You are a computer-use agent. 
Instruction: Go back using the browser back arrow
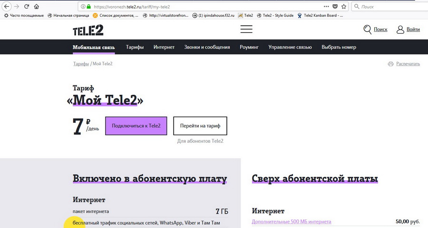[7, 7]
